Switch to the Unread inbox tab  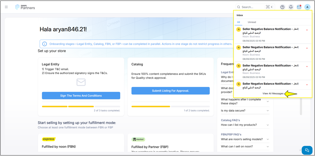(252, 22)
